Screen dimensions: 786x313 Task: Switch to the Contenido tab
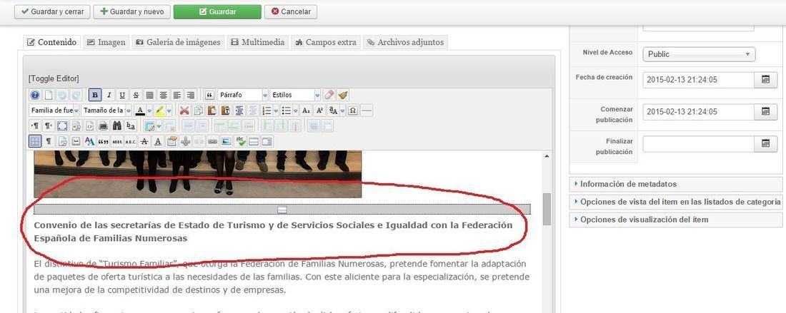click(52, 43)
